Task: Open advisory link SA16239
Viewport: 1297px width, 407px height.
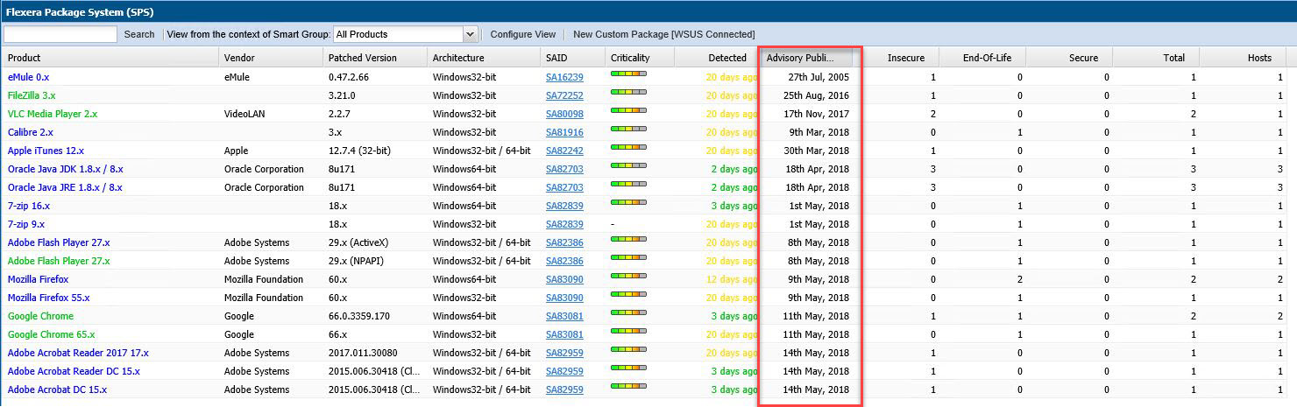Action: click(564, 77)
